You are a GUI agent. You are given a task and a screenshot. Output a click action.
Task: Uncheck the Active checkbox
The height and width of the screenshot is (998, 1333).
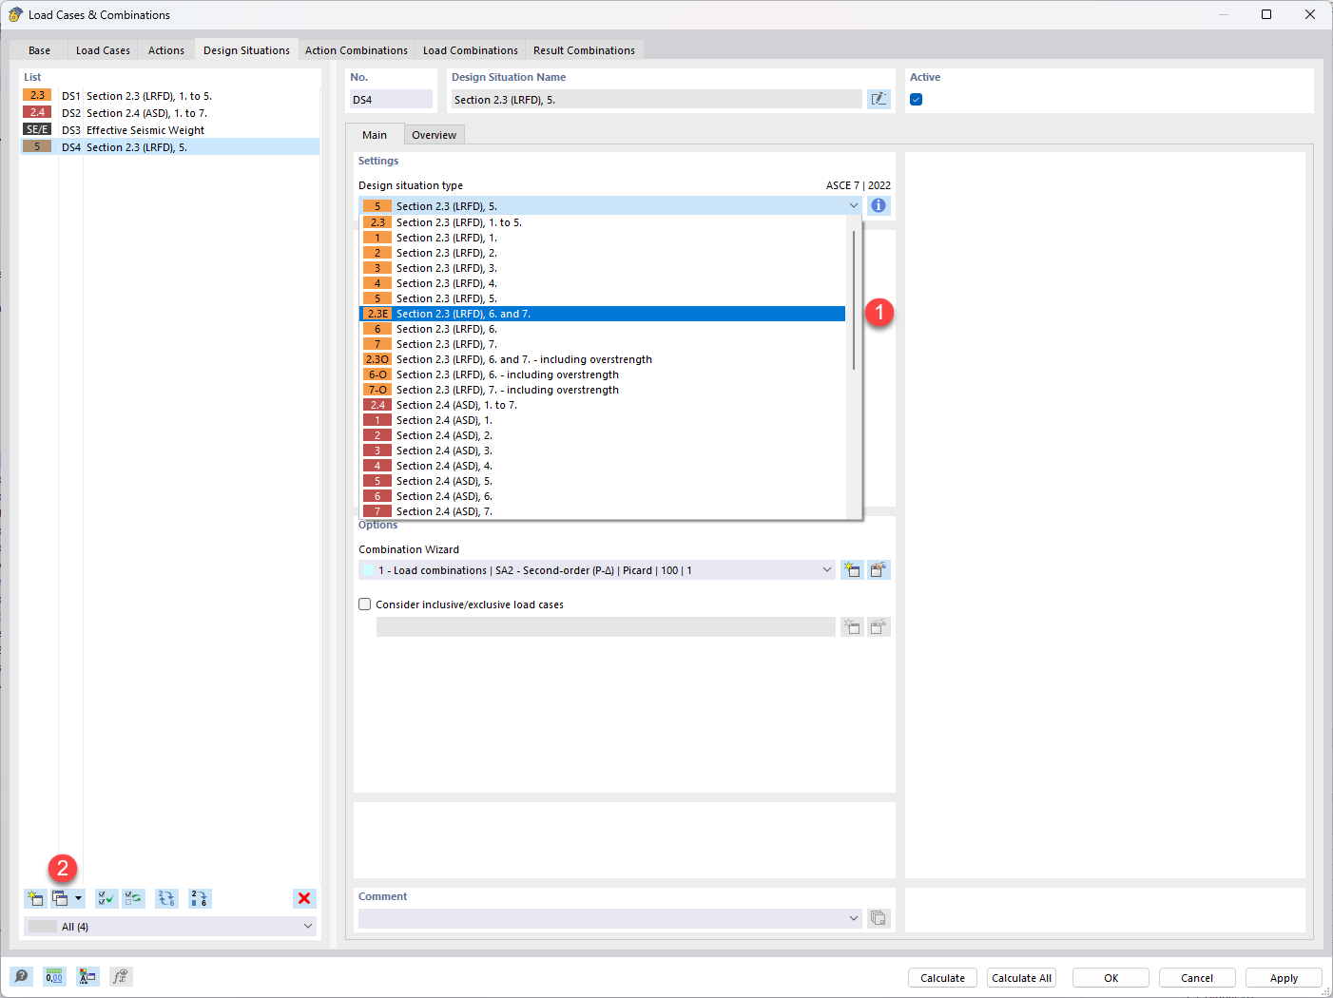coord(917,99)
